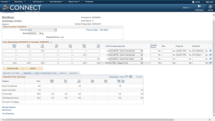The width and height of the screenshot is (215, 121).
Task: Add a row after the Regular Time row
Action: point(211,63)
